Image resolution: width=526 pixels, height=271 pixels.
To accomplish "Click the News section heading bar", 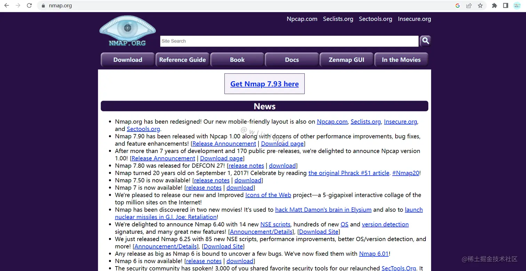I will [264, 106].
